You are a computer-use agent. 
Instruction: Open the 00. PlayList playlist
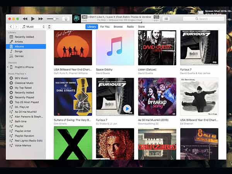pos(26,107)
